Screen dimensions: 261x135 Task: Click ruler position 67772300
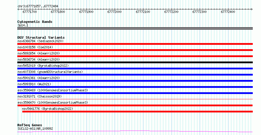[200, 12]
